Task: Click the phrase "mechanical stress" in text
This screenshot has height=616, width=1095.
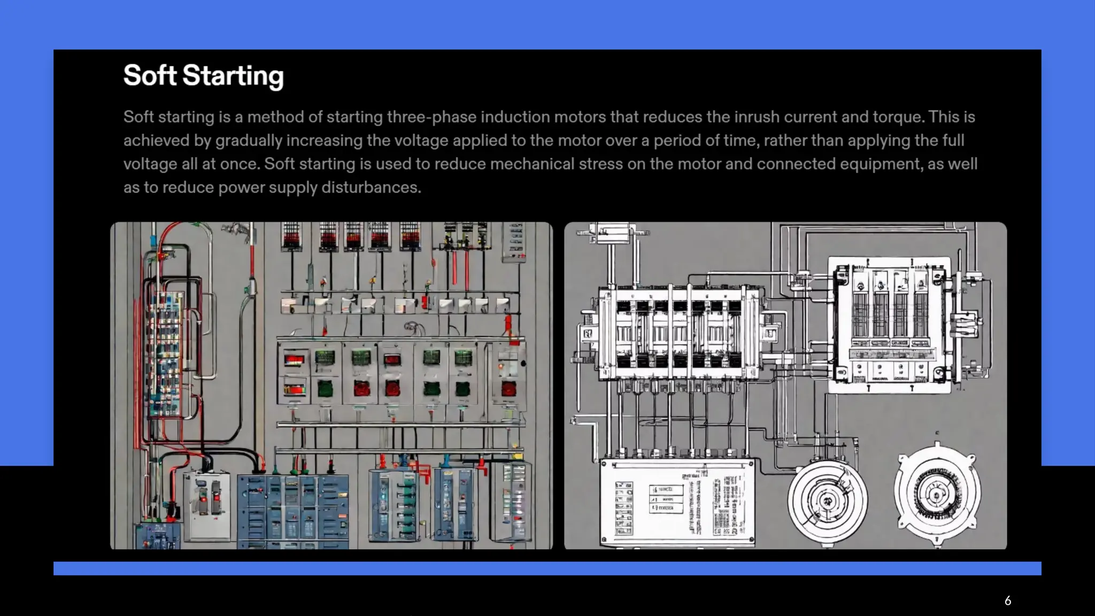Action: coord(556,164)
